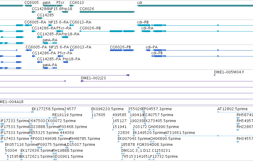Select the CG14286NP15.6Prp18 label text
Screen dimensions: 253x161
[52, 9]
